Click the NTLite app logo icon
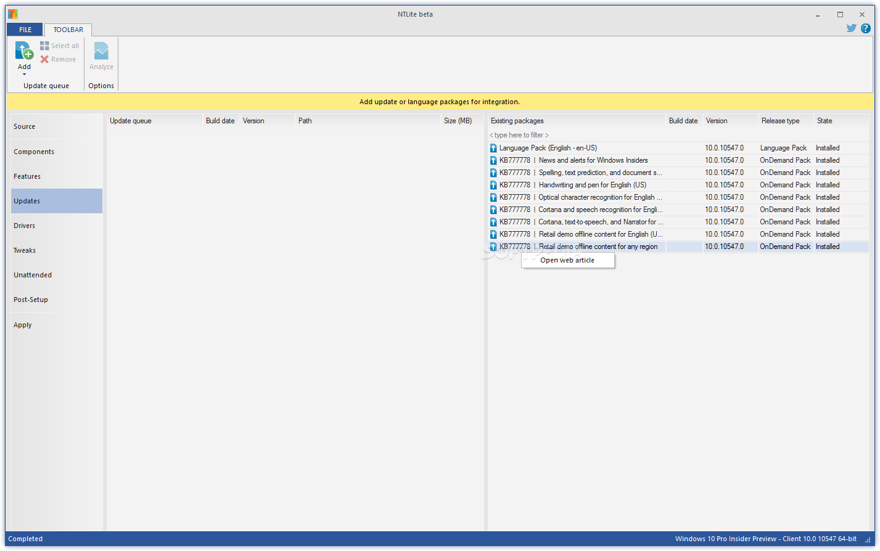 [x=13, y=14]
